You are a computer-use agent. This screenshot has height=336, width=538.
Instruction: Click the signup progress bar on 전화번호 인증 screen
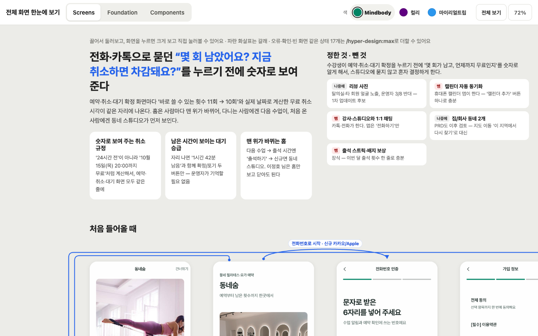click(387, 279)
